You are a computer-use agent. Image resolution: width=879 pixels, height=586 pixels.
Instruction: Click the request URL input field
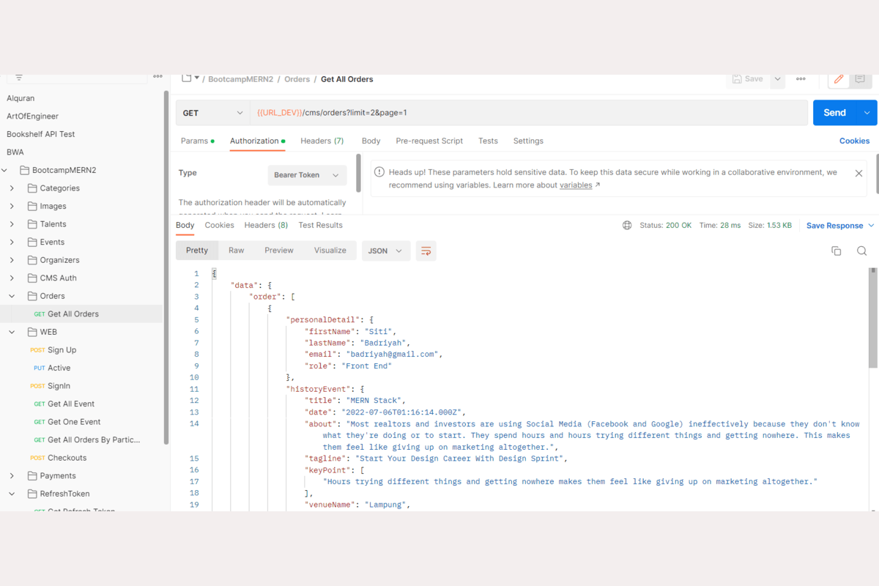(x=527, y=113)
